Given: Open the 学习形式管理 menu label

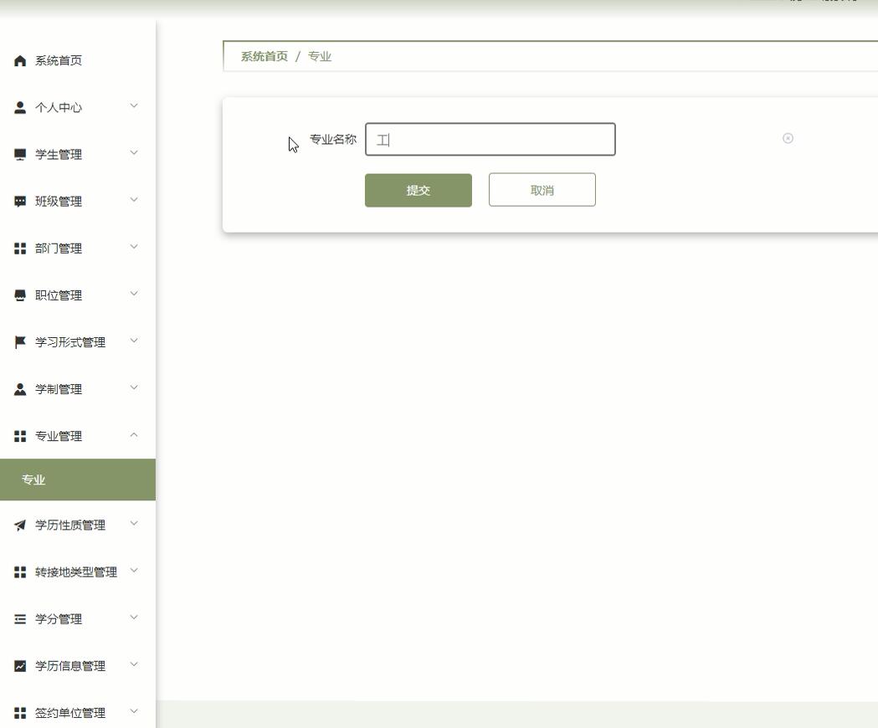Looking at the screenshot, I should (70, 342).
